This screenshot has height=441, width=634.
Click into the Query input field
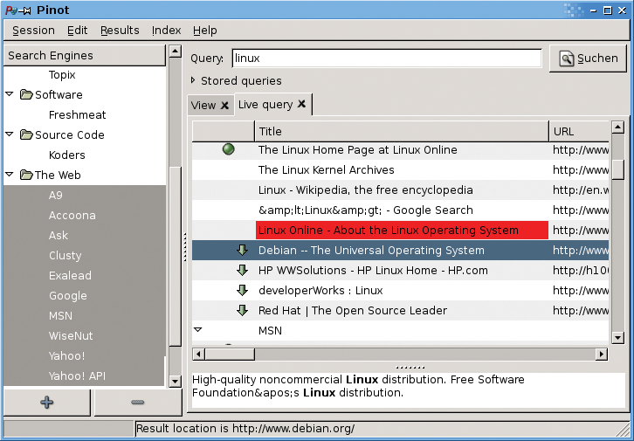pyautogui.click(x=387, y=59)
